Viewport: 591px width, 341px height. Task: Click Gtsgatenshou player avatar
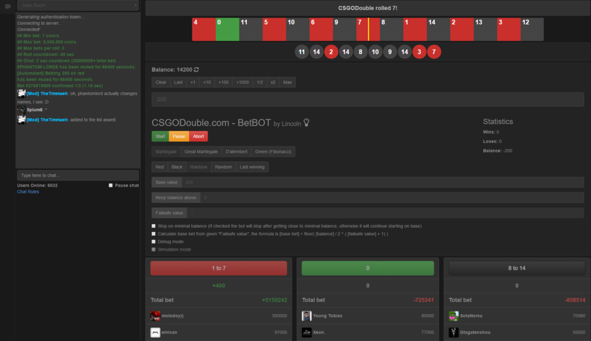pyautogui.click(x=454, y=332)
